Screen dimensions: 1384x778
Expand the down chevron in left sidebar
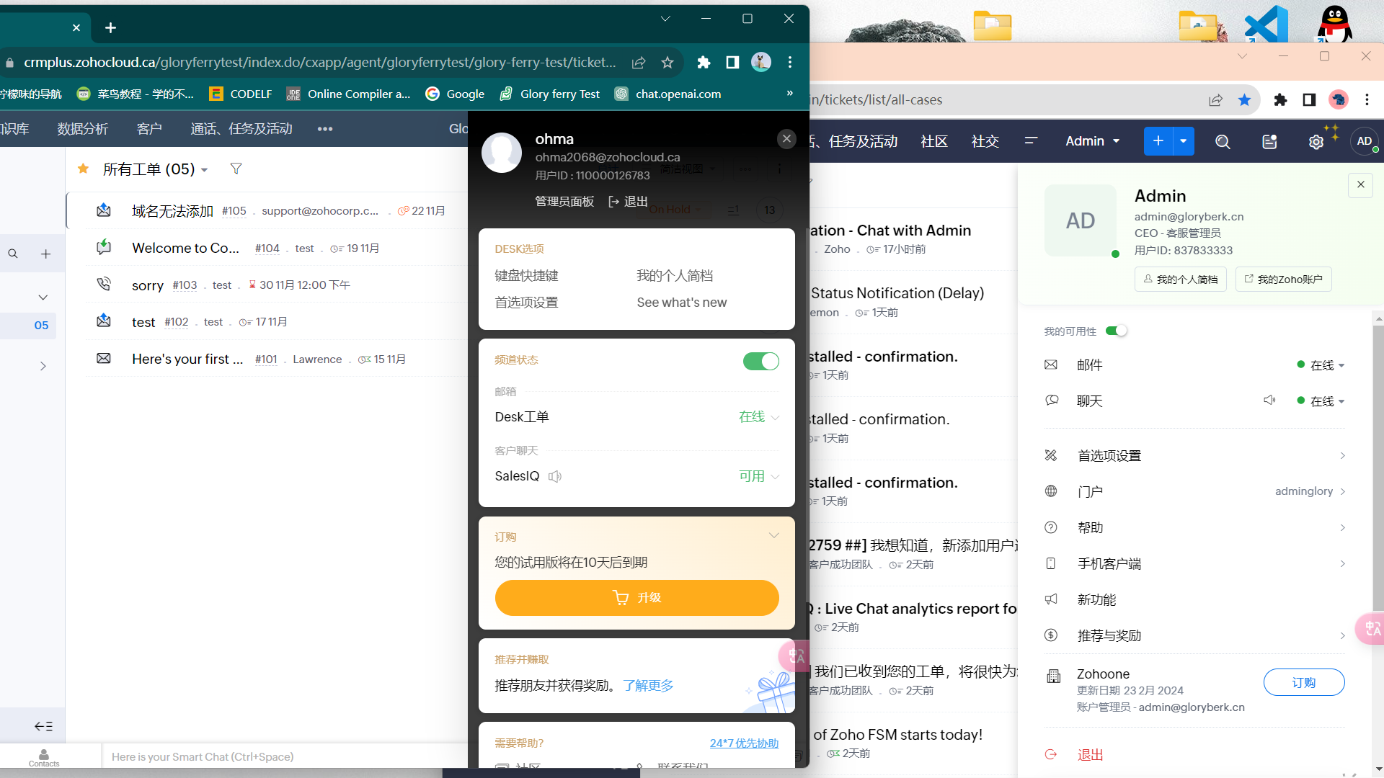coord(43,297)
